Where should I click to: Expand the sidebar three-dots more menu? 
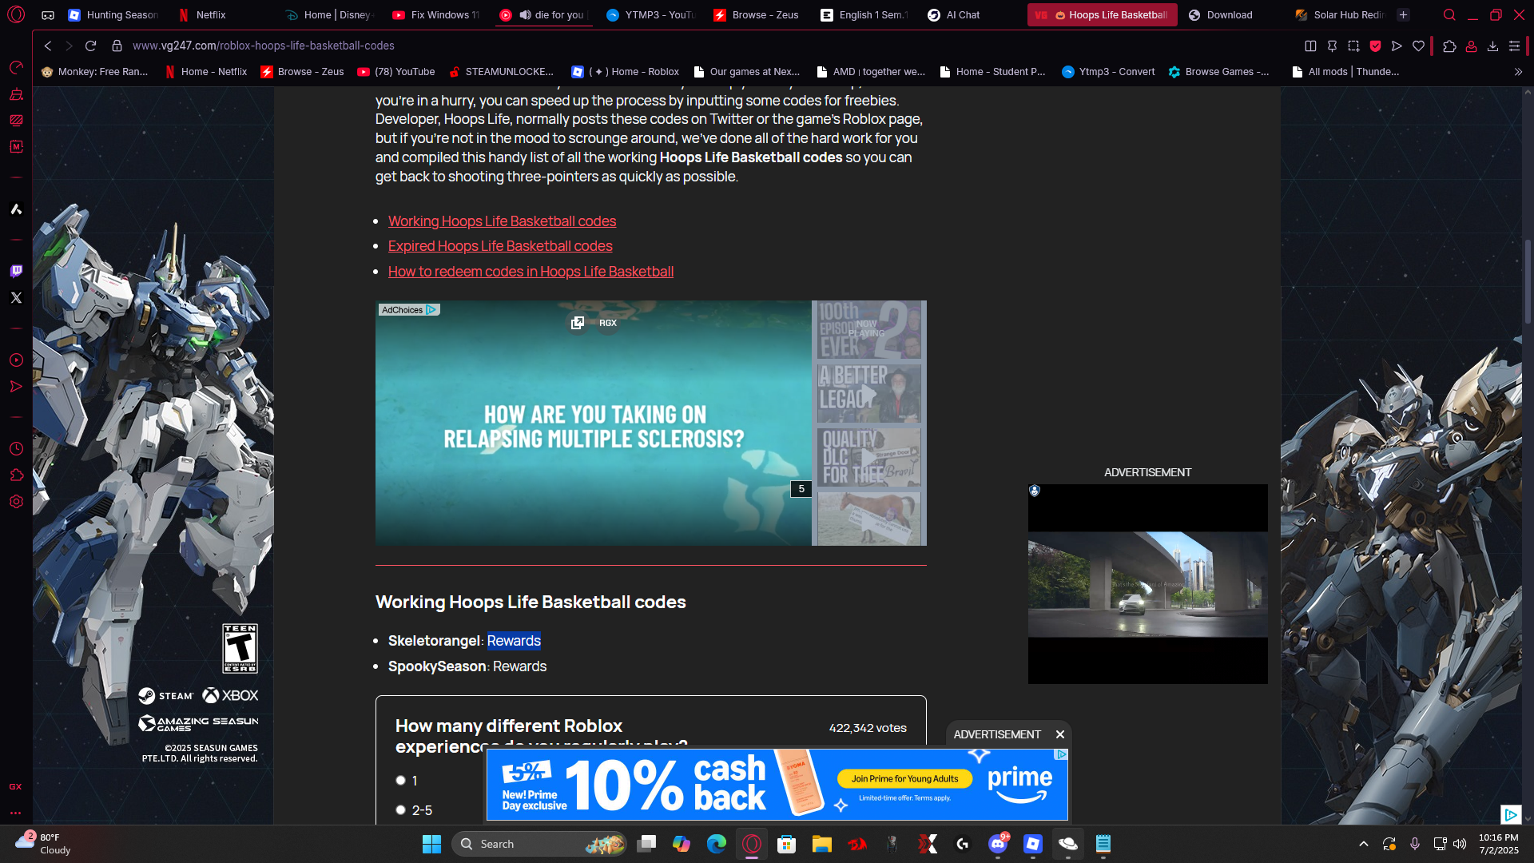pos(16,813)
